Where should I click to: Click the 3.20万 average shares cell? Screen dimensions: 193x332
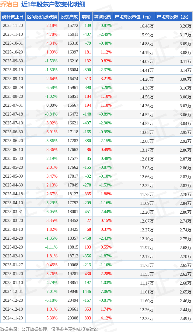185,26
